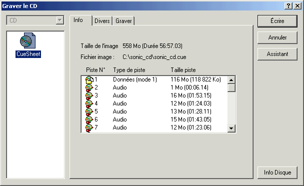Screen dimensions: 304x186
Task: Select audio track 2 icon
Action: (89, 87)
